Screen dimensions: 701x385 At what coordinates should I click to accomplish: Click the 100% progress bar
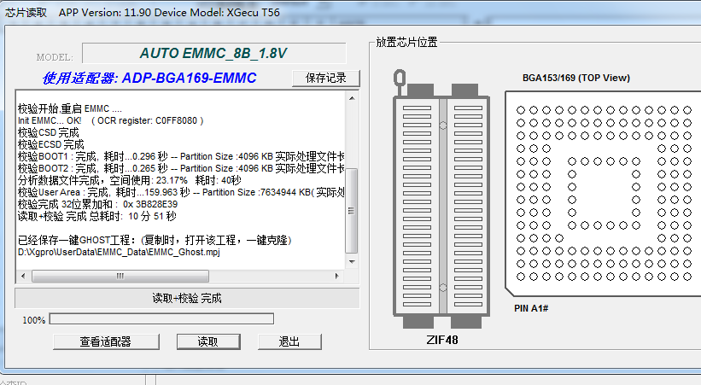(x=161, y=319)
